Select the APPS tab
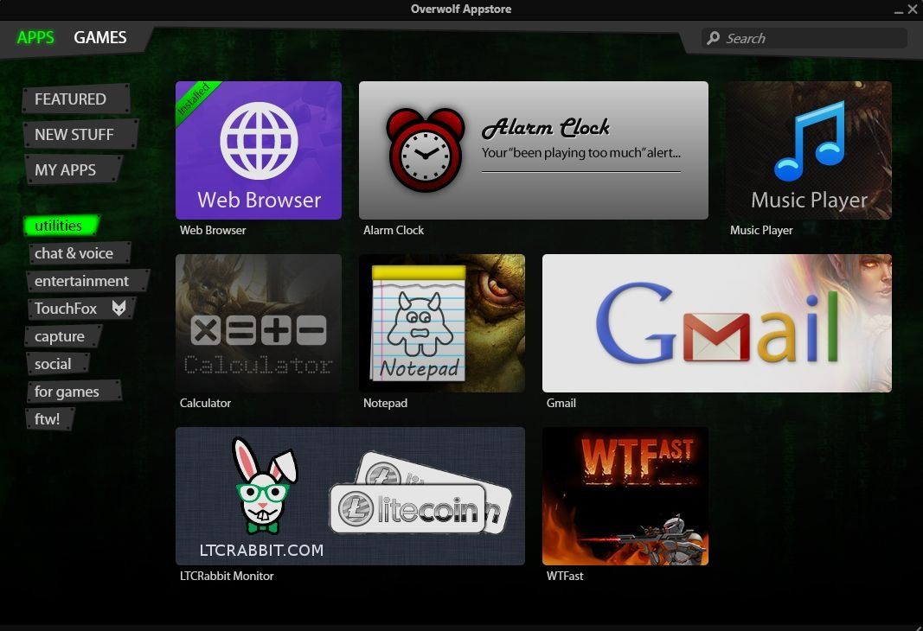923x631 pixels. click(35, 37)
